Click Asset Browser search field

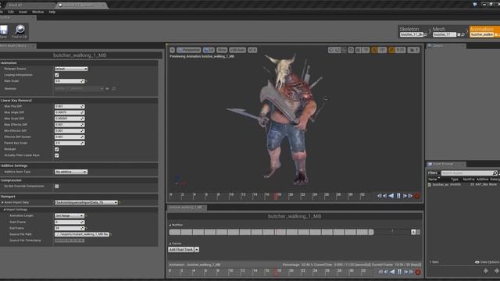click(x=467, y=173)
